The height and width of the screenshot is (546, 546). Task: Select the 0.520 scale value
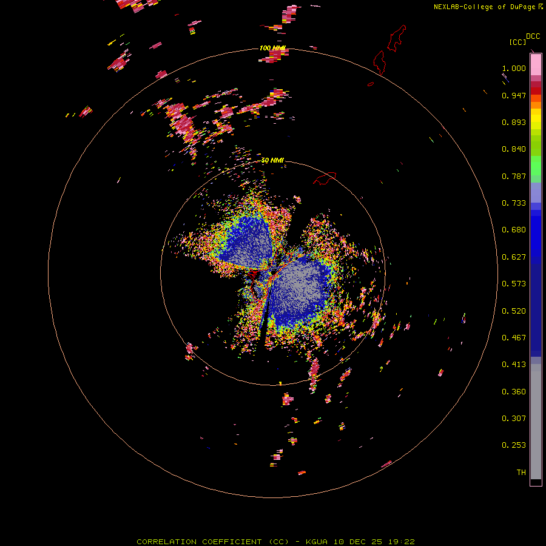(514, 311)
